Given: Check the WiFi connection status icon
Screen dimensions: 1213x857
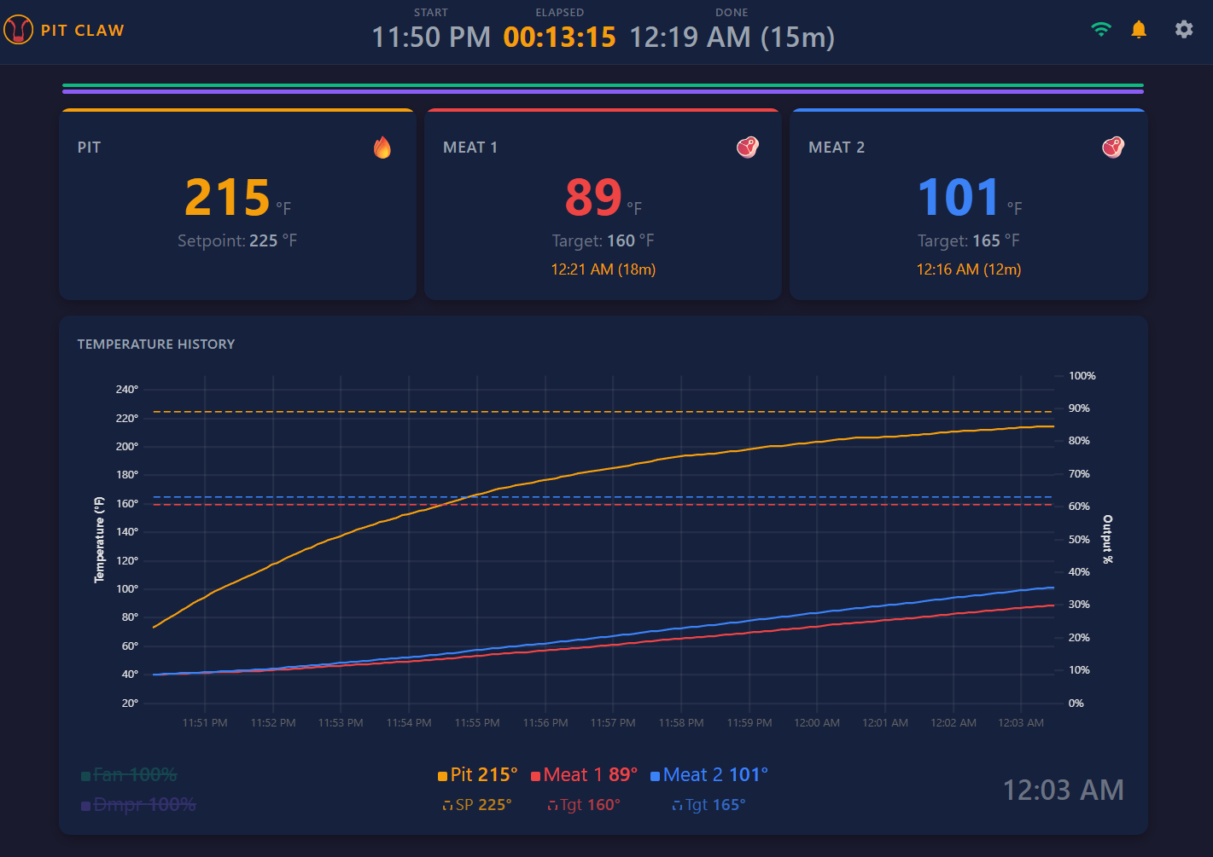Looking at the screenshot, I should tap(1101, 28).
